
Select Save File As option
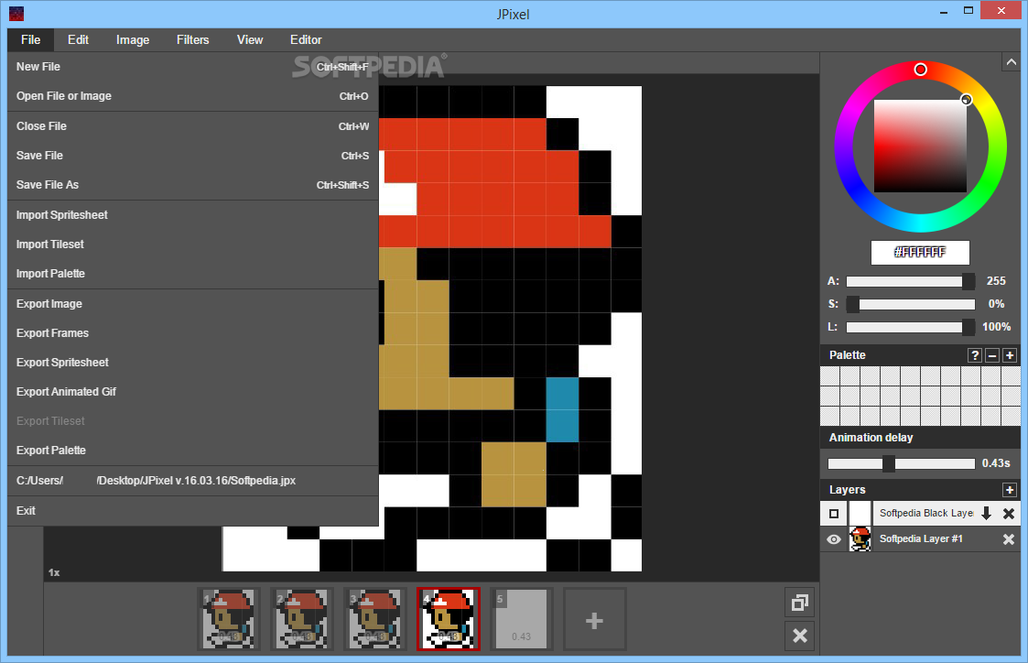point(193,185)
